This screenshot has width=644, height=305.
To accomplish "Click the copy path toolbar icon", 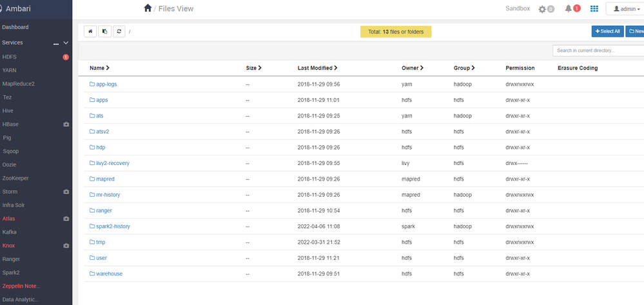I will tap(104, 31).
